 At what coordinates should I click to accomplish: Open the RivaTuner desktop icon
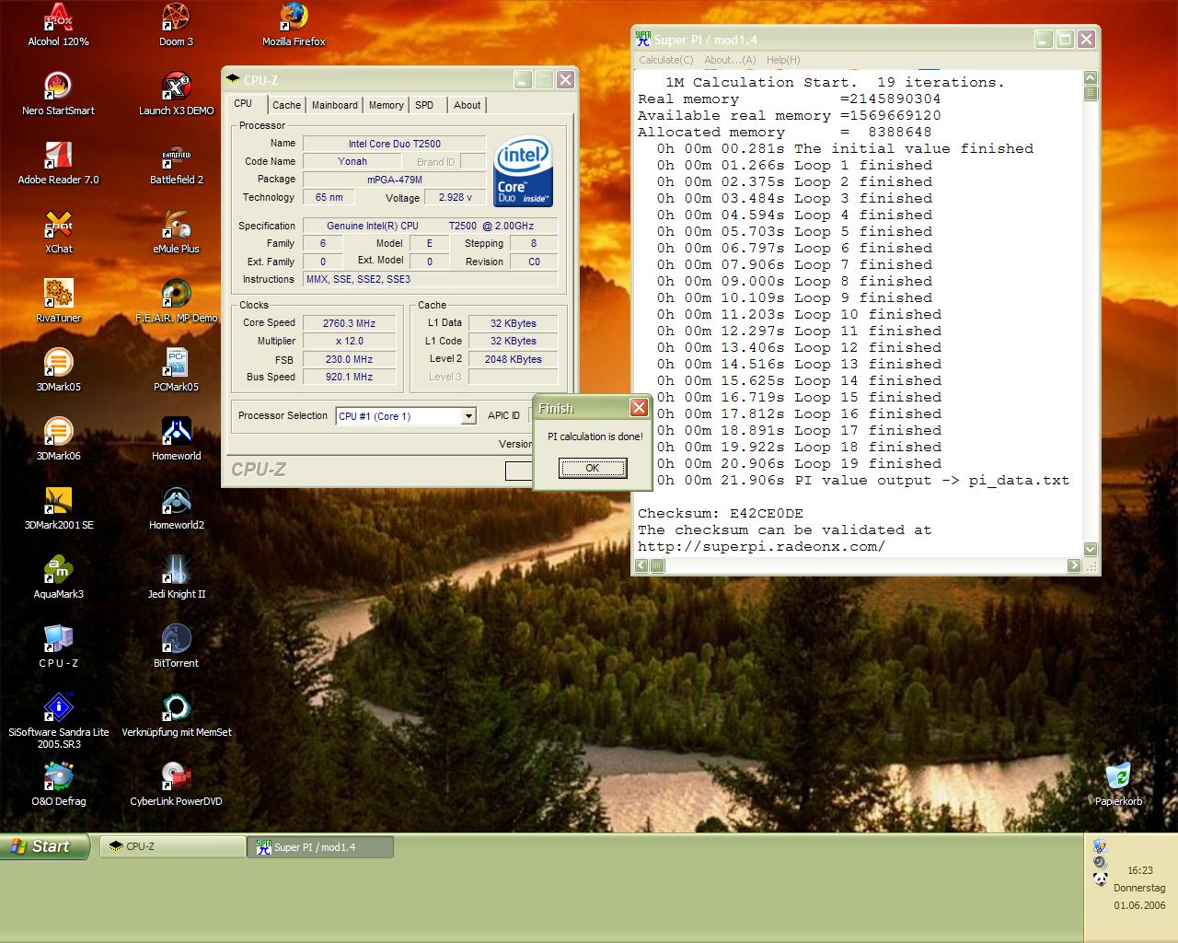click(x=59, y=295)
